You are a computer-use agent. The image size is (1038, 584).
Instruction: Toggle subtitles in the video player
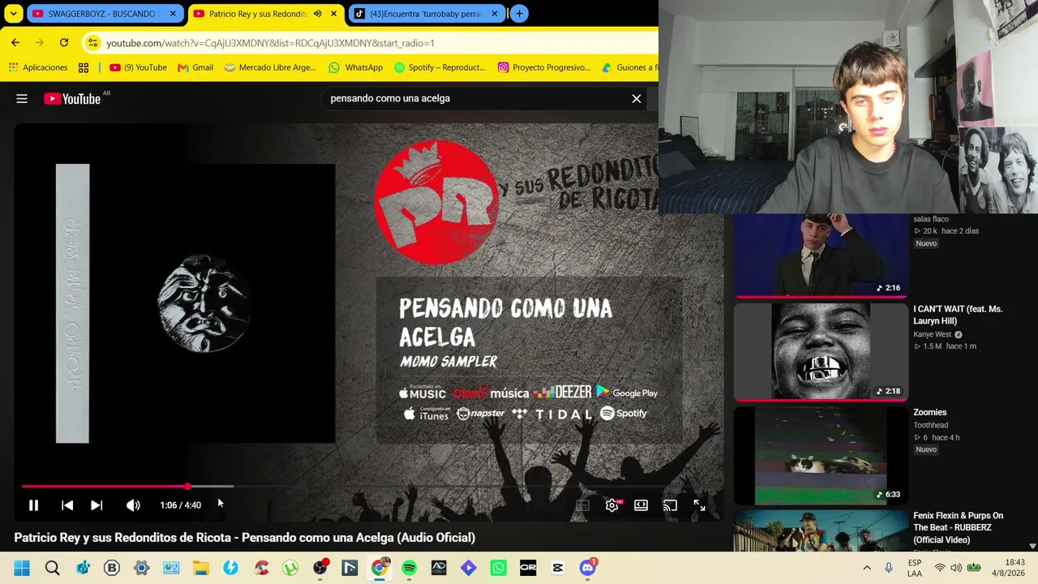(x=582, y=505)
